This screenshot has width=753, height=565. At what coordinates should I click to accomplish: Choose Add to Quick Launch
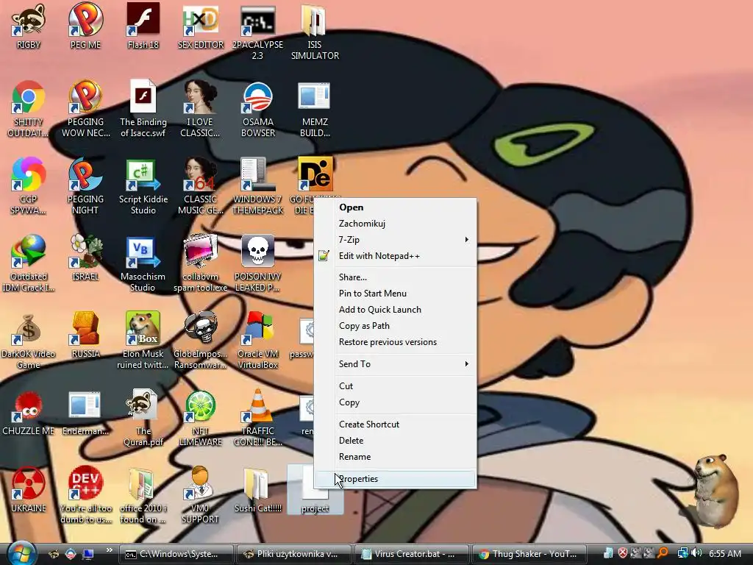click(x=395, y=310)
